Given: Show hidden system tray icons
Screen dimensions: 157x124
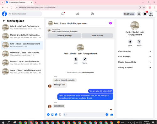Looking at the screenshot, I should tap(128, 122).
